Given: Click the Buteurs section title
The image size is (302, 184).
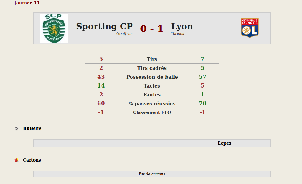Looking at the screenshot, I should point(32,128).
